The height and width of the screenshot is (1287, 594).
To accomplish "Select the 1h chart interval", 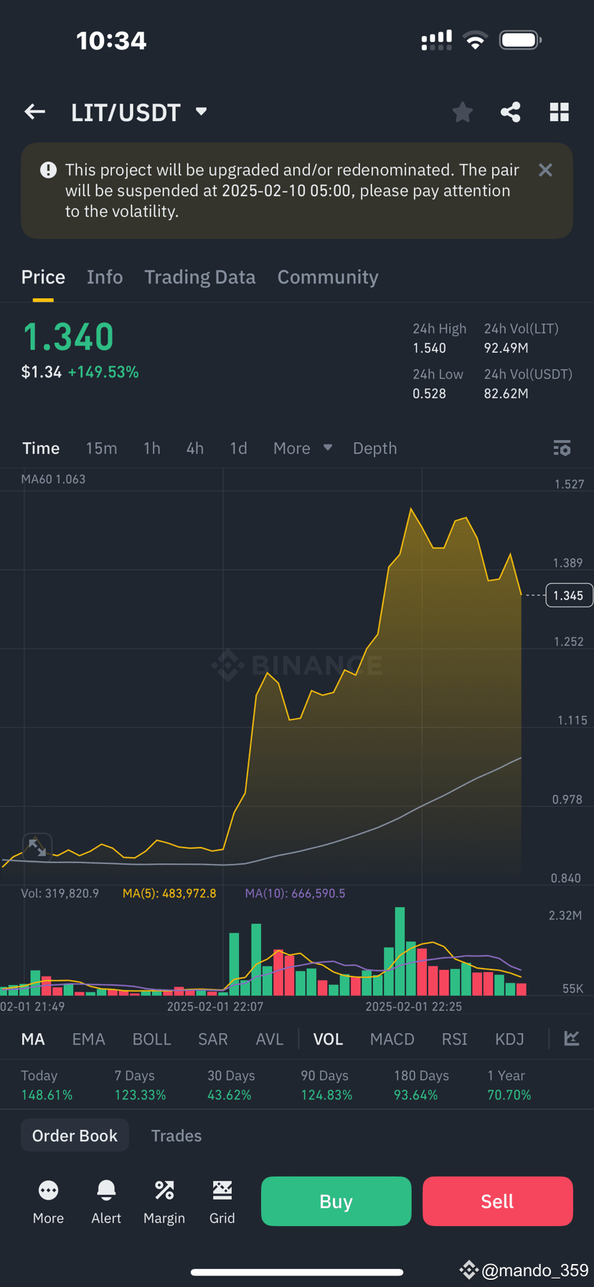I will [151, 448].
